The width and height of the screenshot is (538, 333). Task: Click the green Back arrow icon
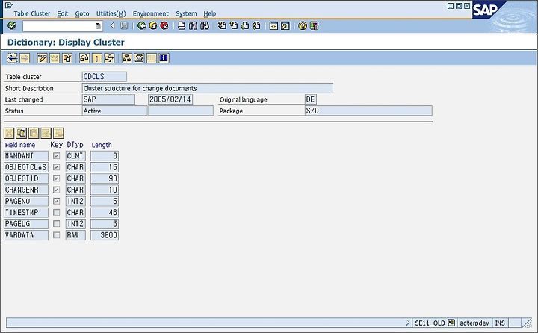point(142,25)
